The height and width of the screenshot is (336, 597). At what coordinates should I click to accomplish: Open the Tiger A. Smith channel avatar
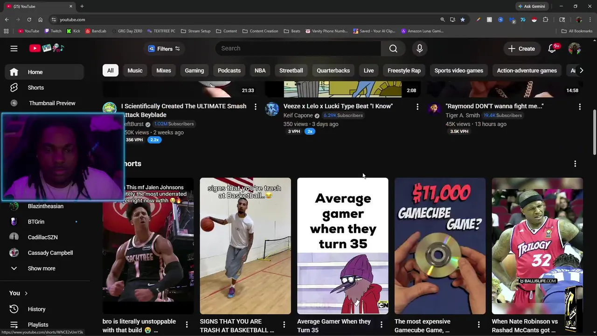[x=434, y=109]
